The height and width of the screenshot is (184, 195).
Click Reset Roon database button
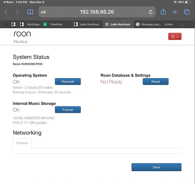pyautogui.click(x=156, y=82)
